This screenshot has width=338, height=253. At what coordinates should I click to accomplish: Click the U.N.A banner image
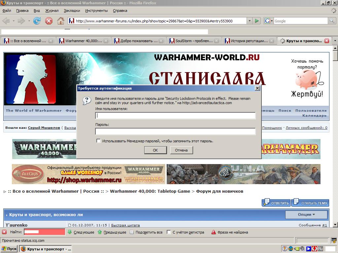(x=244, y=174)
